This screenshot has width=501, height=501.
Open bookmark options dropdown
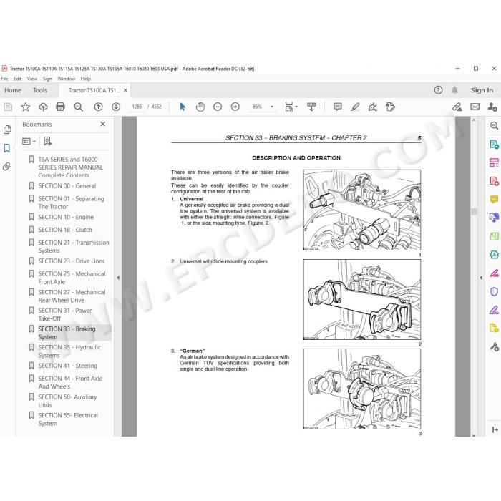pos(29,141)
